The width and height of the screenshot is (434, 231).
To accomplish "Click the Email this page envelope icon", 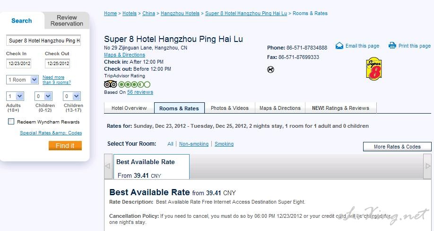I will [339, 46].
